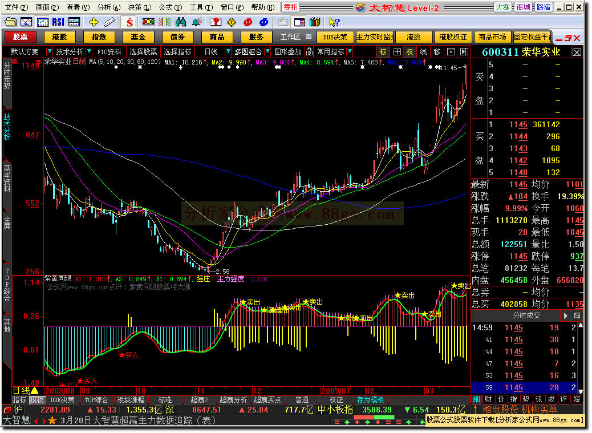Open the books library icon
592x433 pixels.
[x=315, y=22]
